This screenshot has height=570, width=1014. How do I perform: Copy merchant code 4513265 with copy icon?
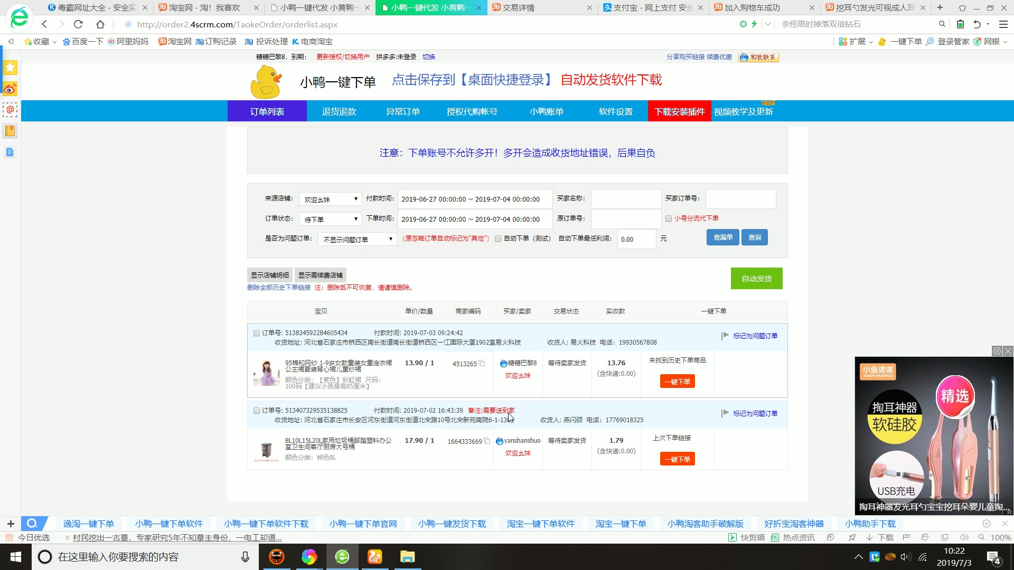click(482, 363)
